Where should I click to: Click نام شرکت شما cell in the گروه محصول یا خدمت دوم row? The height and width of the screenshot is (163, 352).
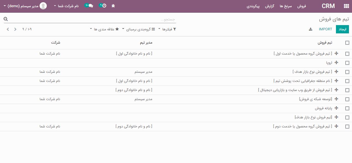[x=50, y=127]
